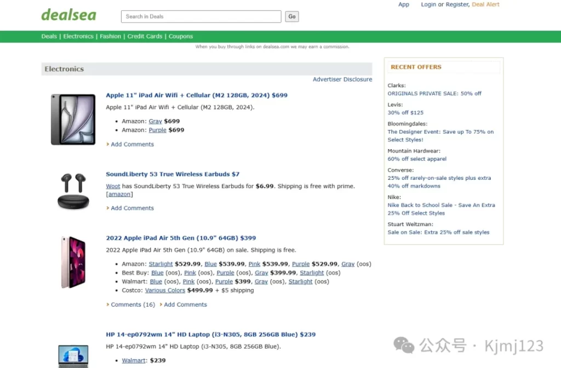561x368 pixels.
Task: Open SoundLiberty 53 True Wireless Earbuds $7 title
Action: pyautogui.click(x=173, y=174)
